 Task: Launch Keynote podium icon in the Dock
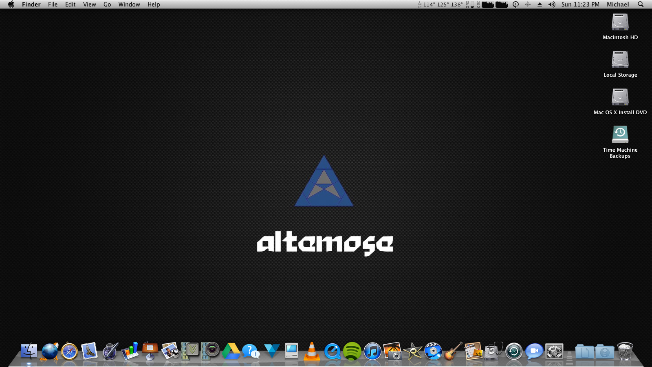150,351
